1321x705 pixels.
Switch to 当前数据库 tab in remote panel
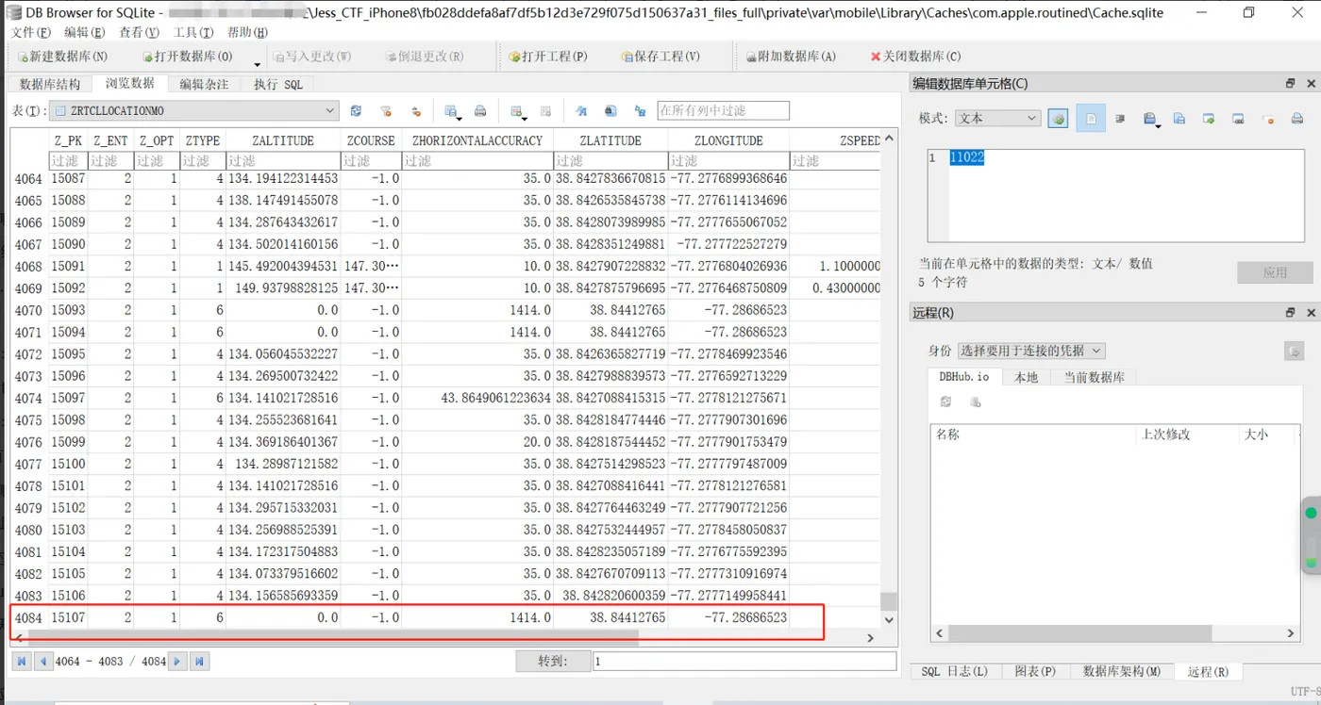tap(1094, 377)
